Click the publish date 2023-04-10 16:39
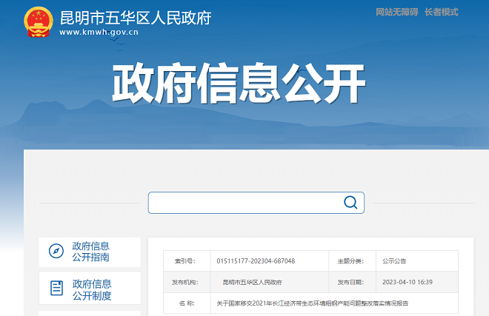 tap(407, 283)
